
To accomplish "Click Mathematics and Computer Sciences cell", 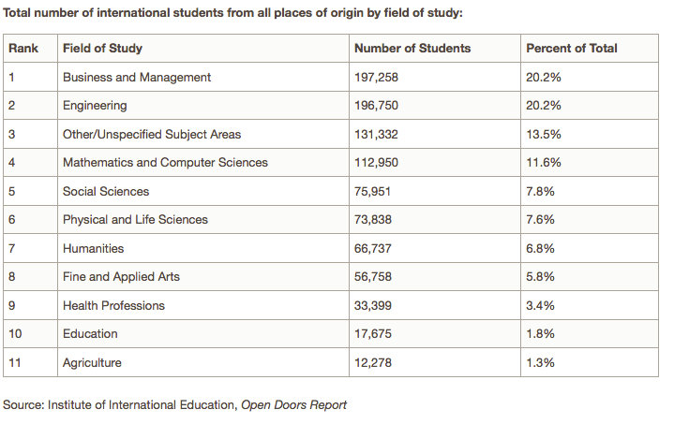I will (165, 163).
